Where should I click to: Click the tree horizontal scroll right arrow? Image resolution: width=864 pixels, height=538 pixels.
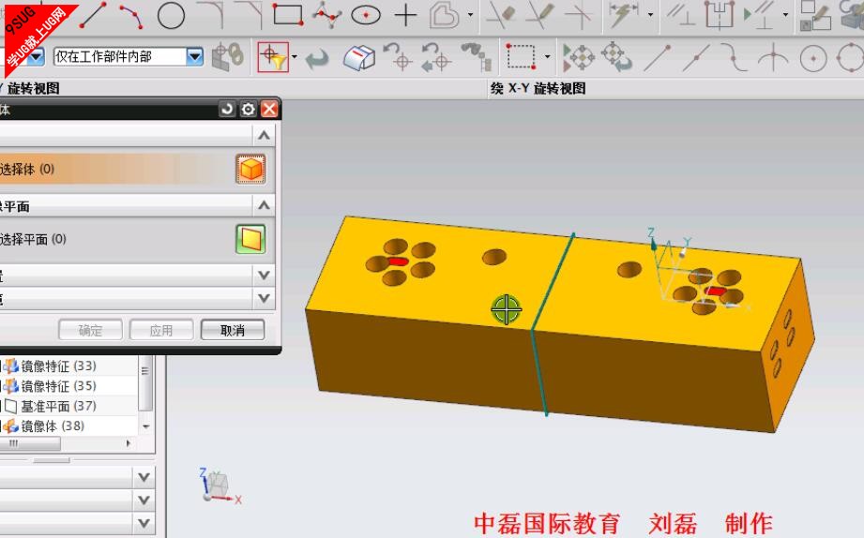tap(129, 443)
